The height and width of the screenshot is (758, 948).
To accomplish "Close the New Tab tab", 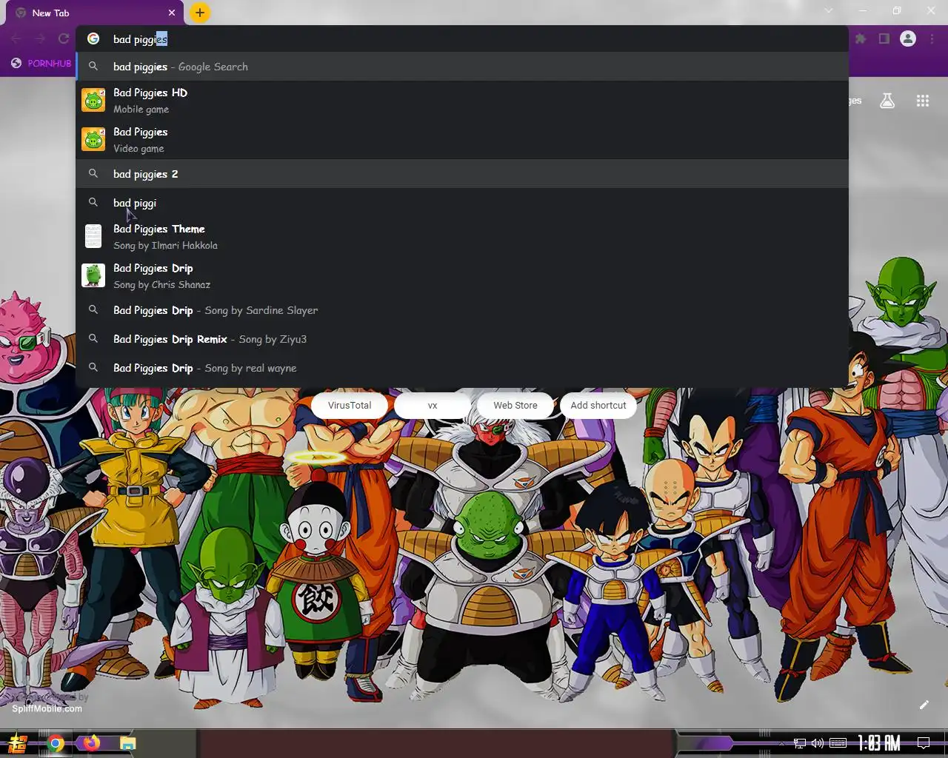I will click(172, 13).
